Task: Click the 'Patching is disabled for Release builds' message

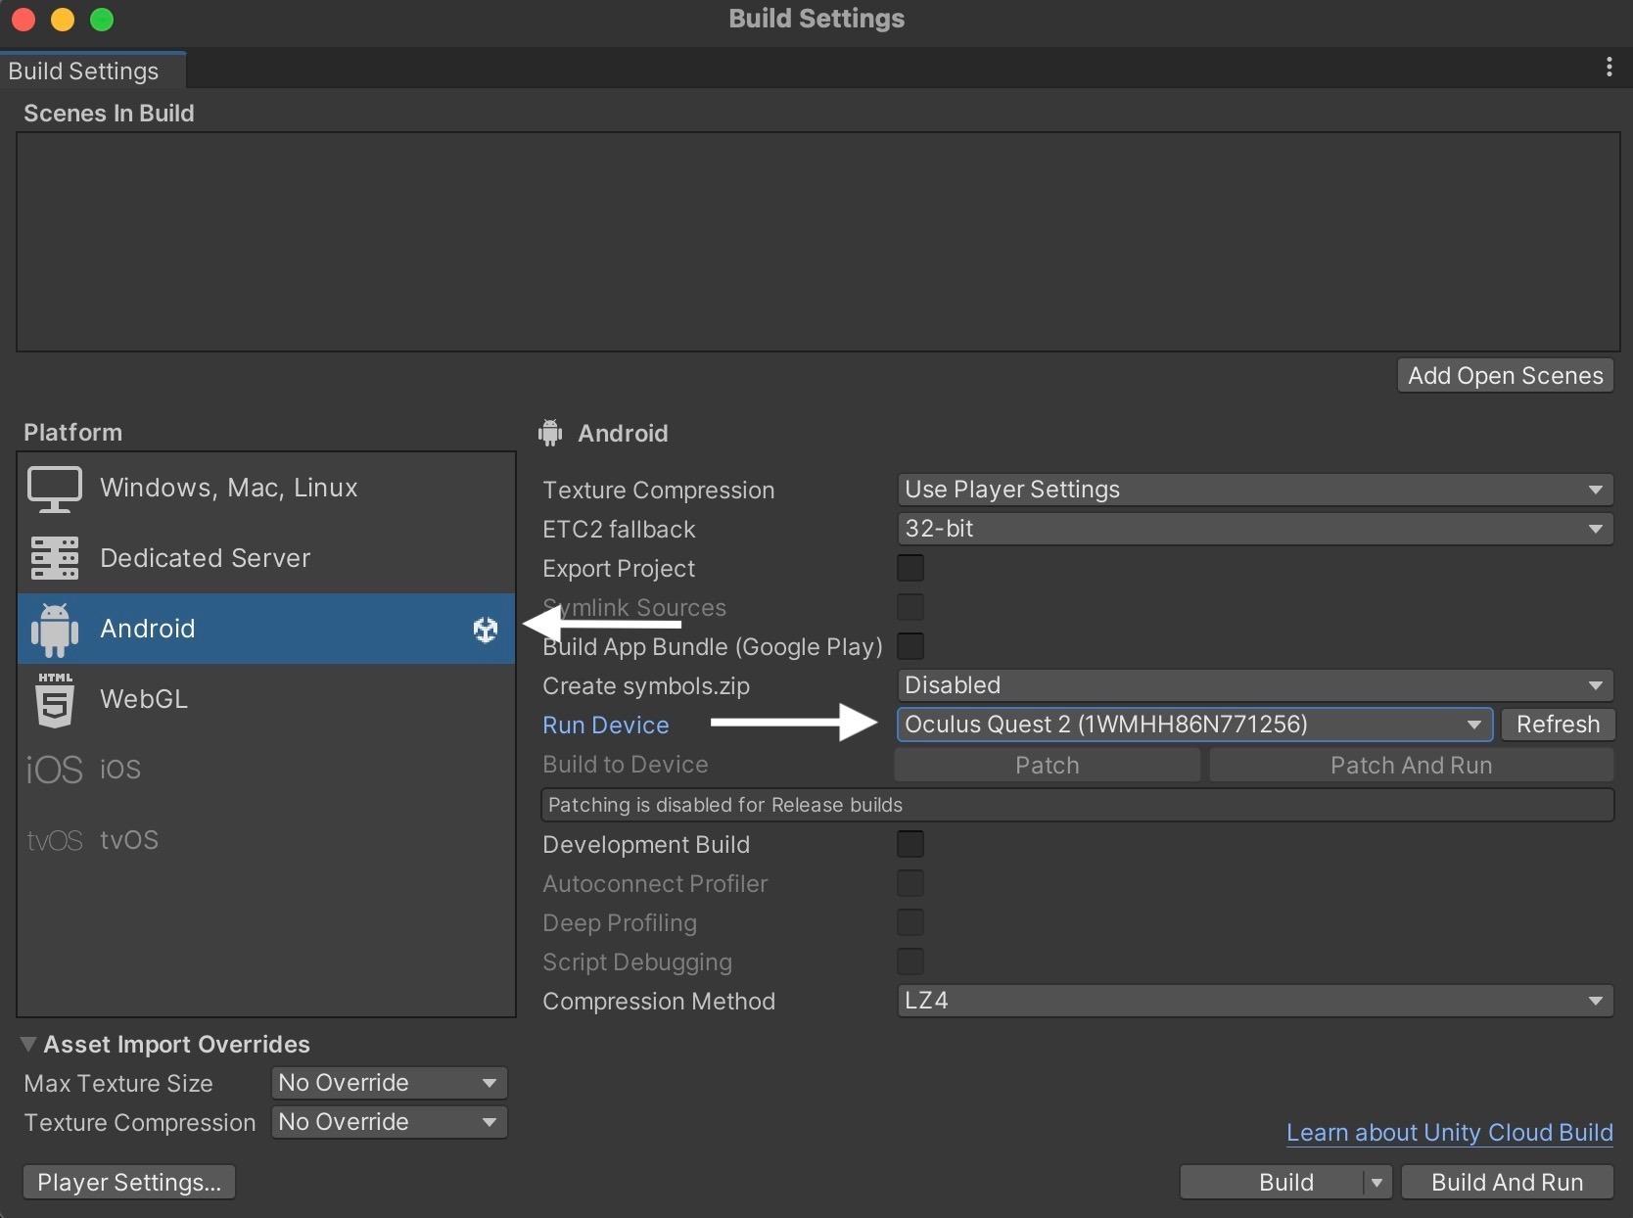Action: coord(1077,805)
